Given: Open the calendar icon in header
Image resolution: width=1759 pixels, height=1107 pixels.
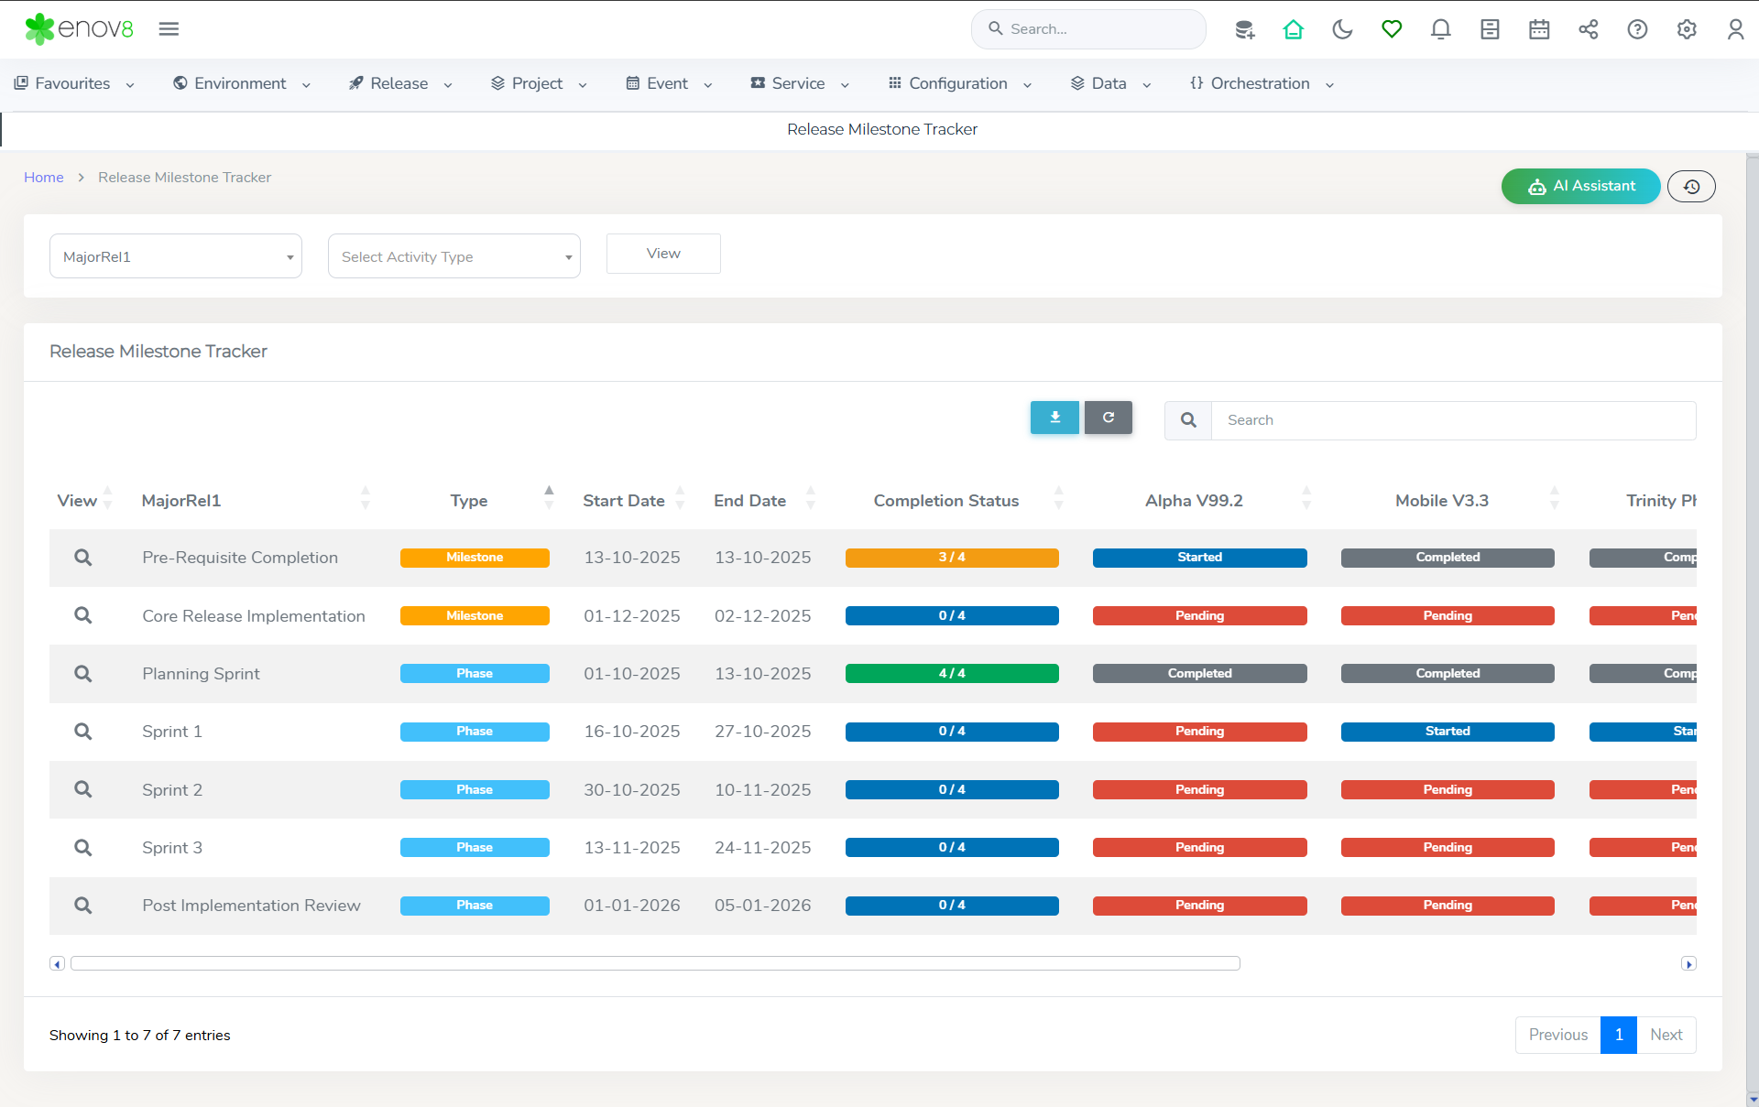Looking at the screenshot, I should [x=1539, y=29].
